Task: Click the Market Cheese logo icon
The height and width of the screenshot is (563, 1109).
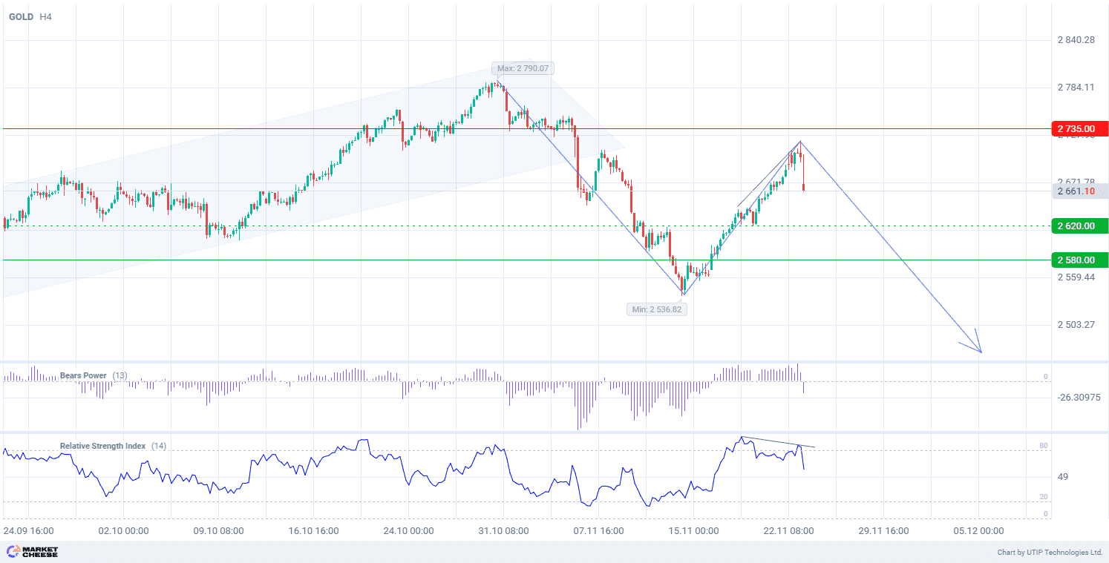Action: click(x=13, y=551)
